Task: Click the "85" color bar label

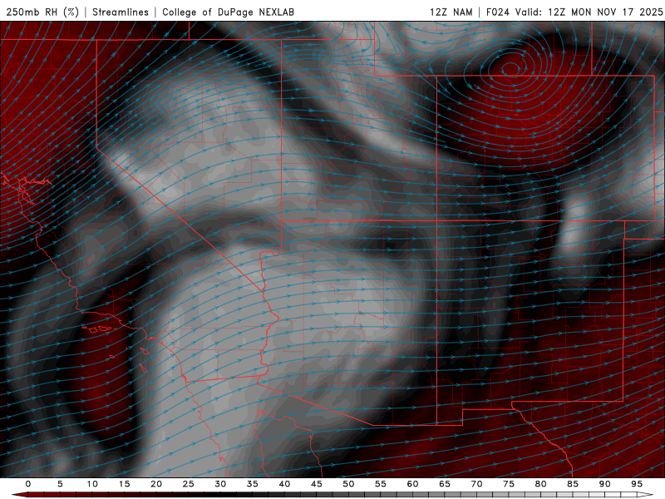Action: tap(573, 484)
